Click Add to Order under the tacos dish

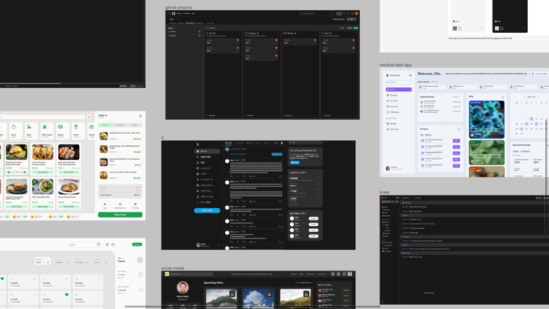42,172
